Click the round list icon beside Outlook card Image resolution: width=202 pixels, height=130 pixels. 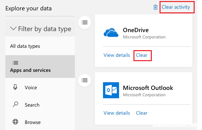click(x=85, y=80)
